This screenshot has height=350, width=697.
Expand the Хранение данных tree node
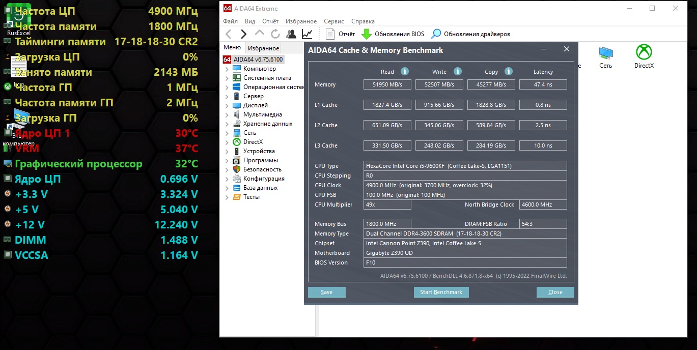coord(227,124)
